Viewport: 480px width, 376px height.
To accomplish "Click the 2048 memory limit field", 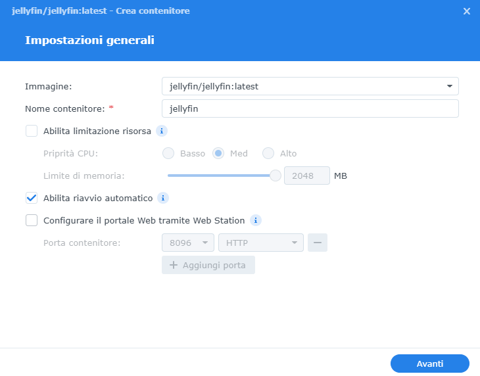I will (x=307, y=176).
